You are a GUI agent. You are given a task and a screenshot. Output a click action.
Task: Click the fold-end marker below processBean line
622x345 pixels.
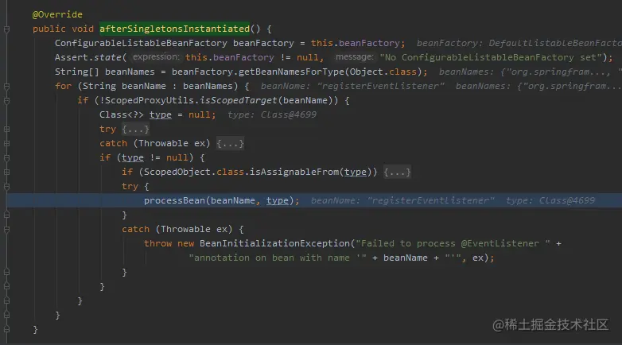click(6, 215)
